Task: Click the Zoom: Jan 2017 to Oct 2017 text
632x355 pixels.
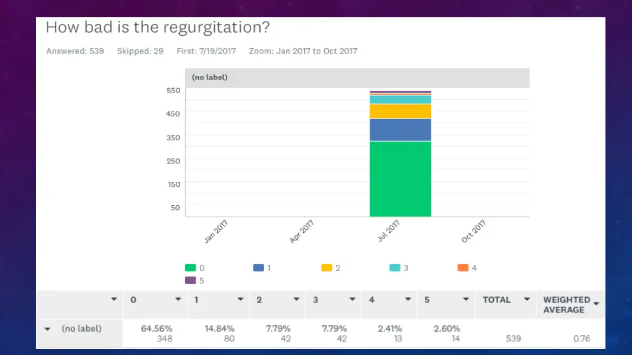Action: [303, 51]
